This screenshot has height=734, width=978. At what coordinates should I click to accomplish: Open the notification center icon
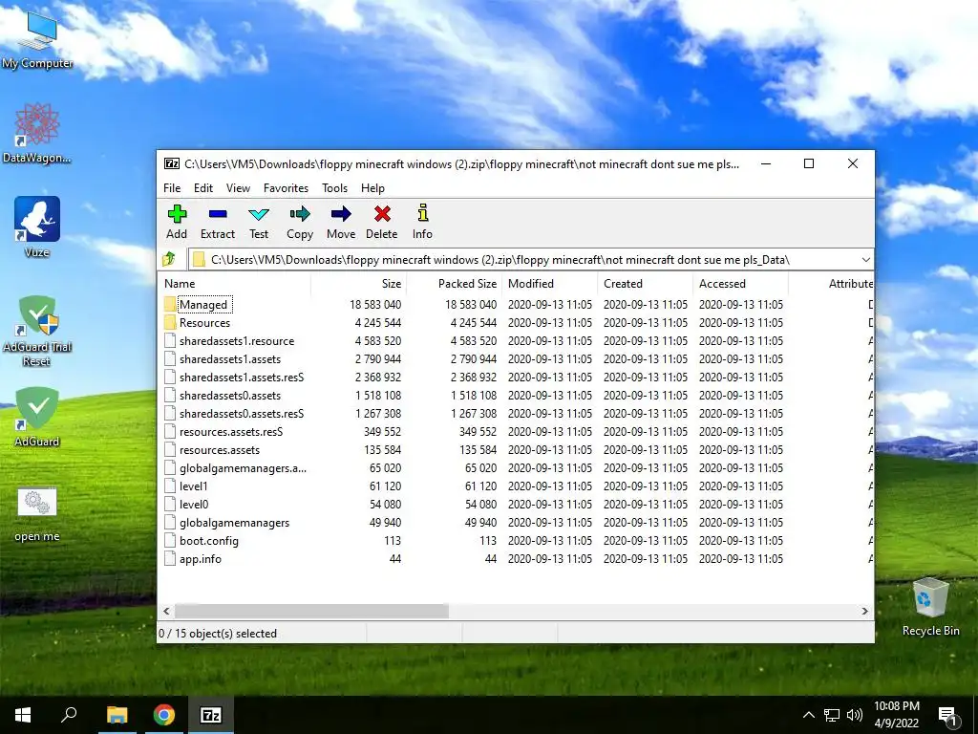(x=948, y=716)
